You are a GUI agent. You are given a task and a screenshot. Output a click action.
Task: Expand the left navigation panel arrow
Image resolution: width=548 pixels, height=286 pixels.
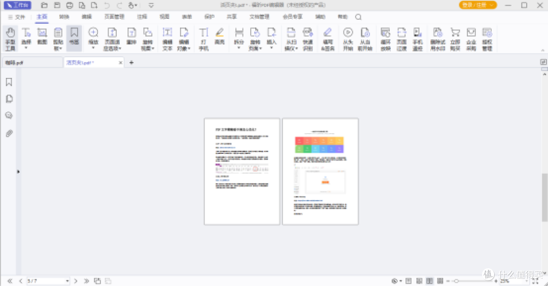18,172
